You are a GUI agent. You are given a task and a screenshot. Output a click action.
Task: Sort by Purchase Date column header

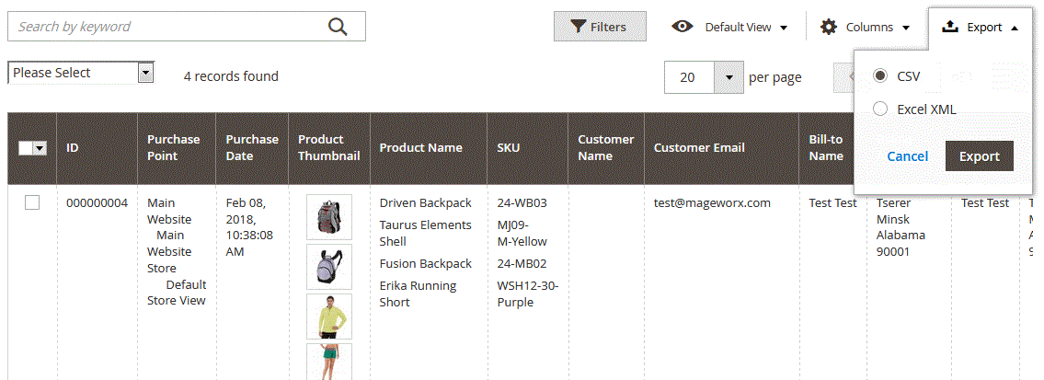pyautogui.click(x=252, y=148)
